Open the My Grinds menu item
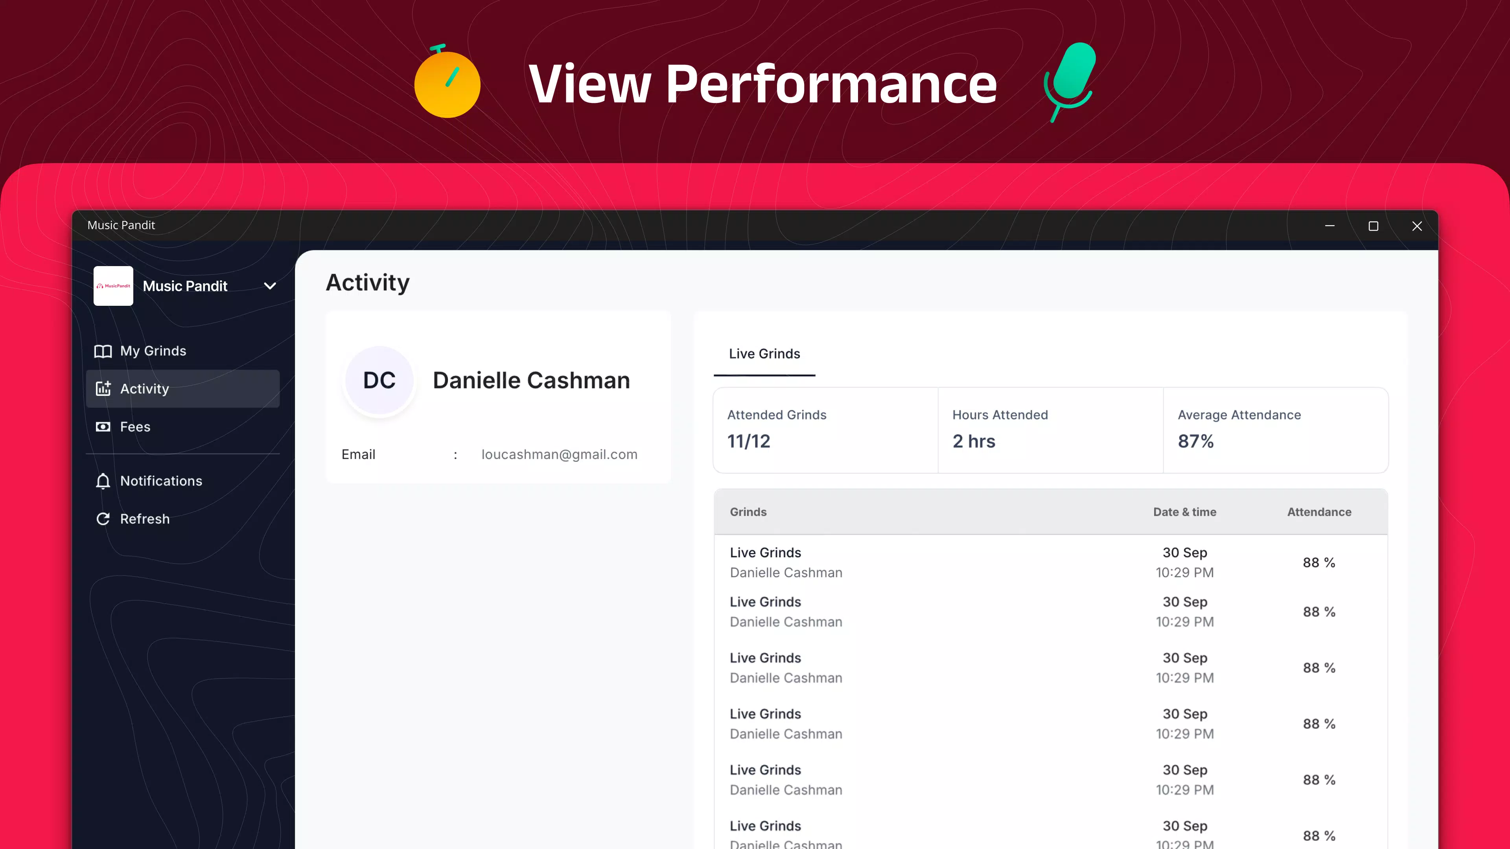The height and width of the screenshot is (849, 1510). tap(183, 351)
